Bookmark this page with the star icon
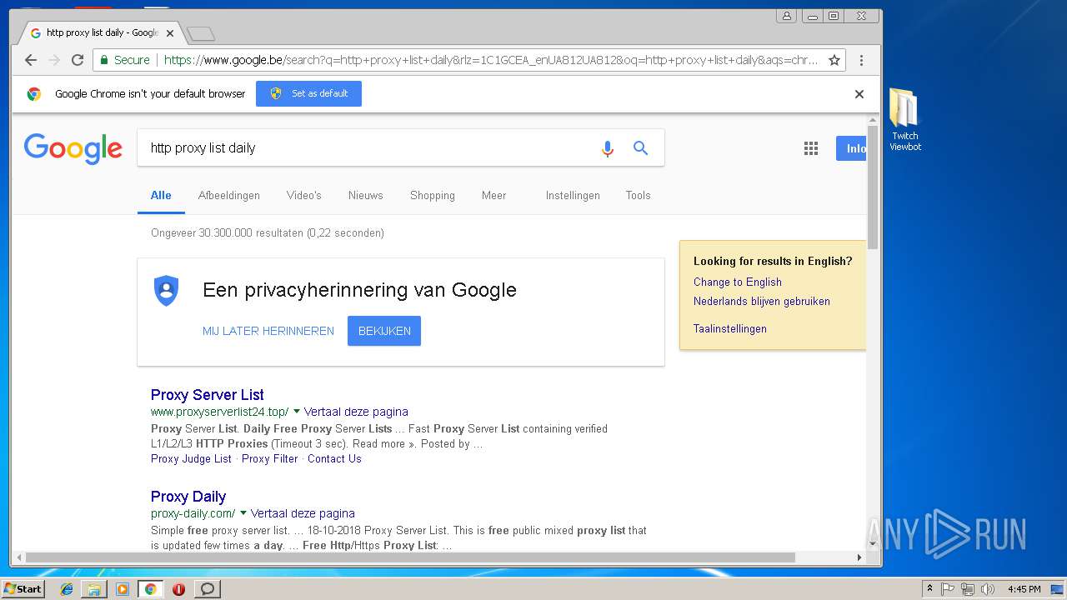This screenshot has height=600, width=1067. (834, 60)
